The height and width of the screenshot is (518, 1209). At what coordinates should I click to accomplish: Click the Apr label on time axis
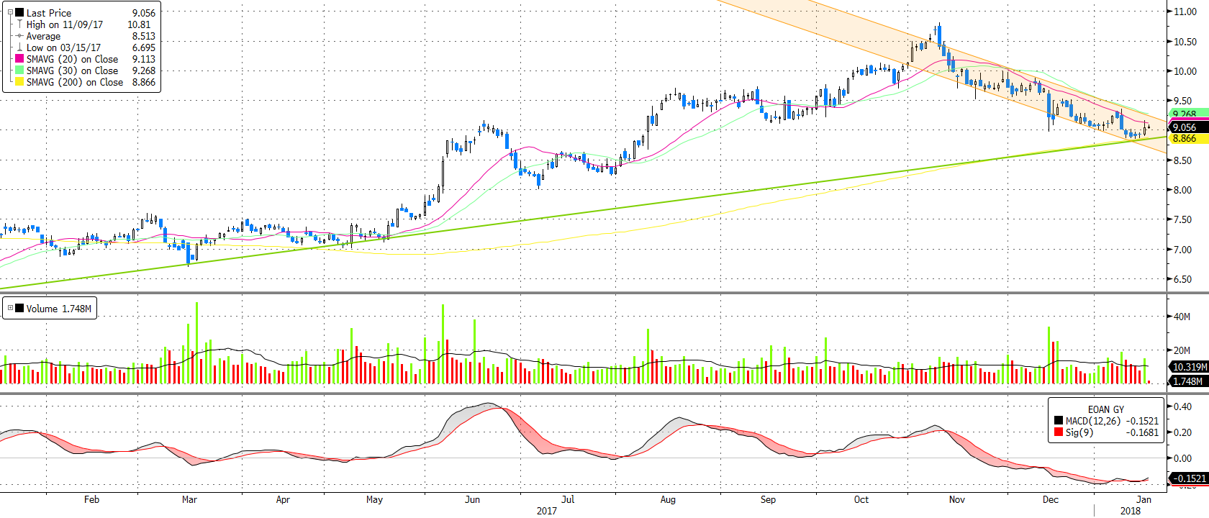[x=283, y=499]
